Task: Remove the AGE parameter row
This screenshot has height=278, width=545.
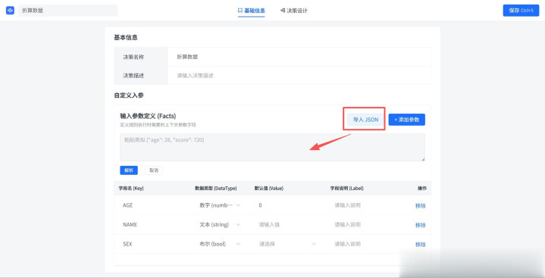Action: (420, 206)
